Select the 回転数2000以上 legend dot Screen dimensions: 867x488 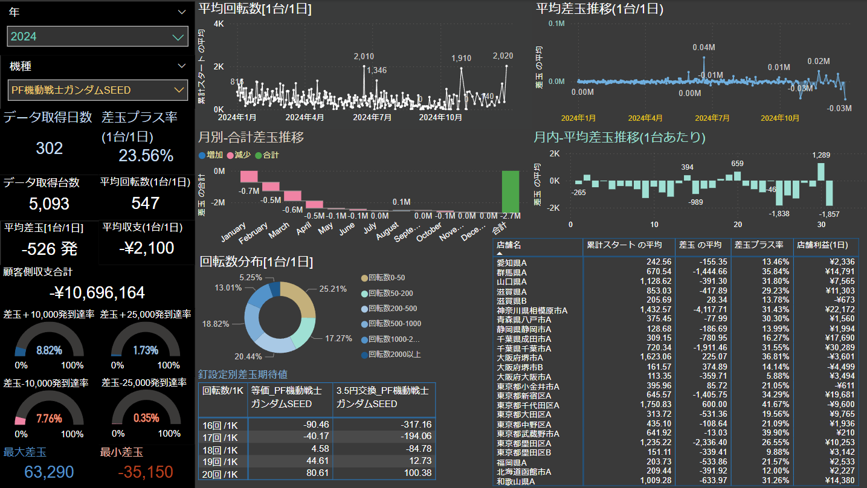point(364,355)
